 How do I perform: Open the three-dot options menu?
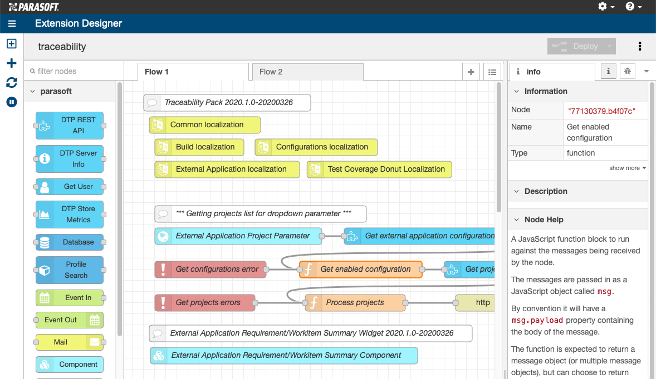click(640, 46)
